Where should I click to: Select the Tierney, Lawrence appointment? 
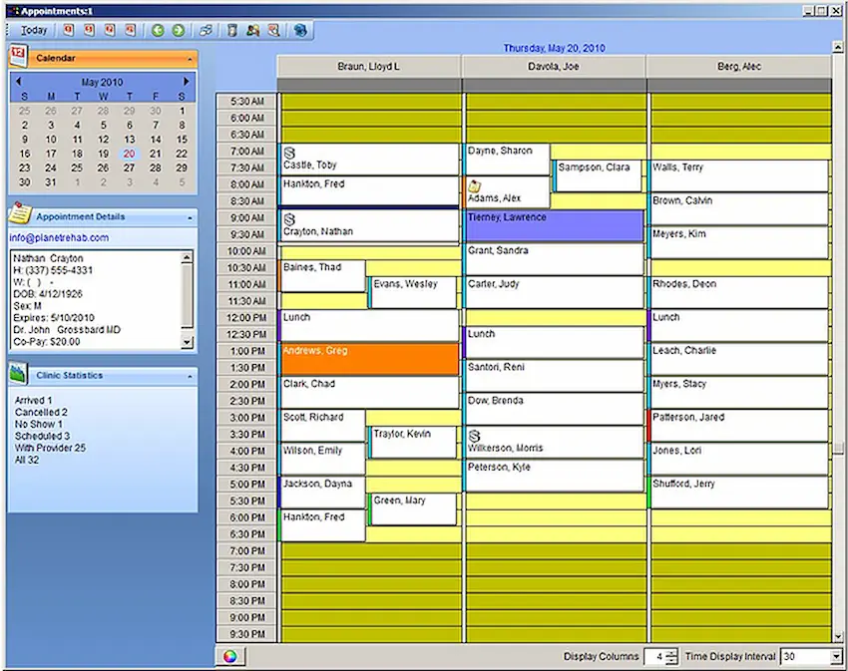[552, 223]
